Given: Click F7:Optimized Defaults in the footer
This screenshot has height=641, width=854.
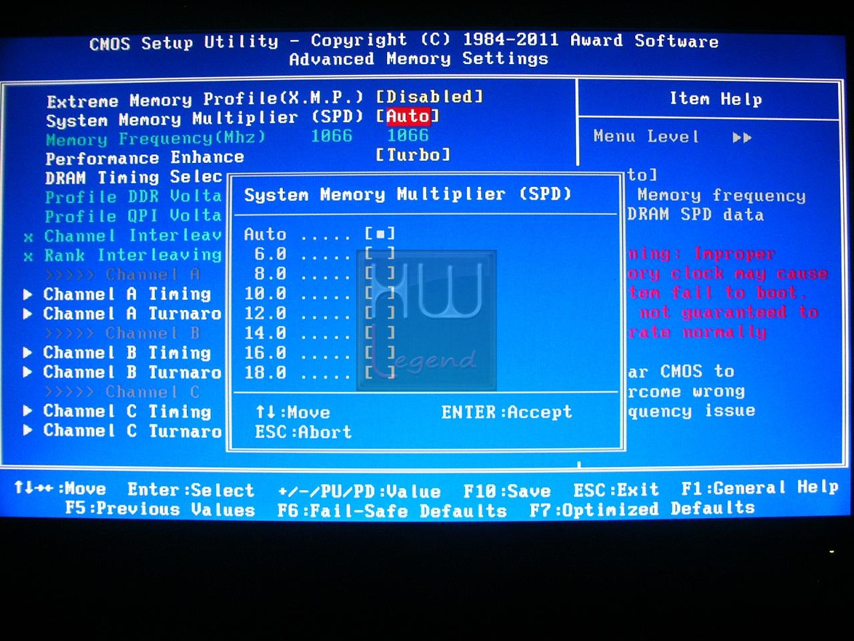Looking at the screenshot, I should 642,509.
